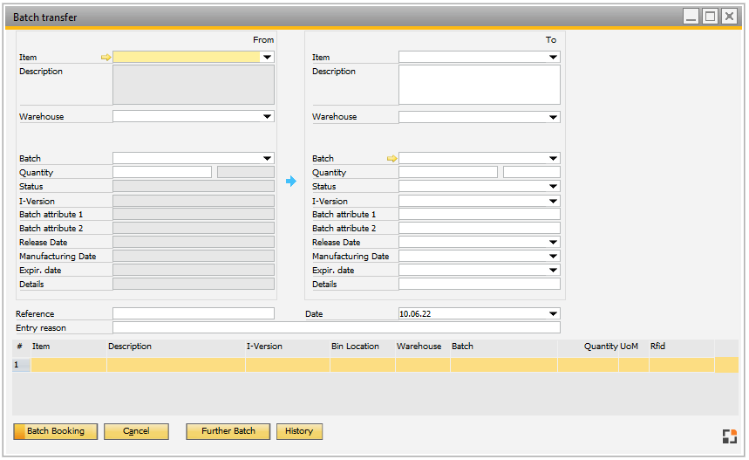Expand the From Warehouse dropdown
Screen dimensions: 749x460
(x=267, y=117)
